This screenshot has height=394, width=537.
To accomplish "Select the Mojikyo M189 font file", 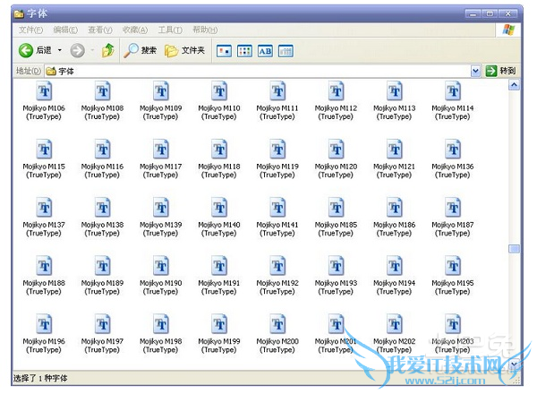I will [x=102, y=276].
